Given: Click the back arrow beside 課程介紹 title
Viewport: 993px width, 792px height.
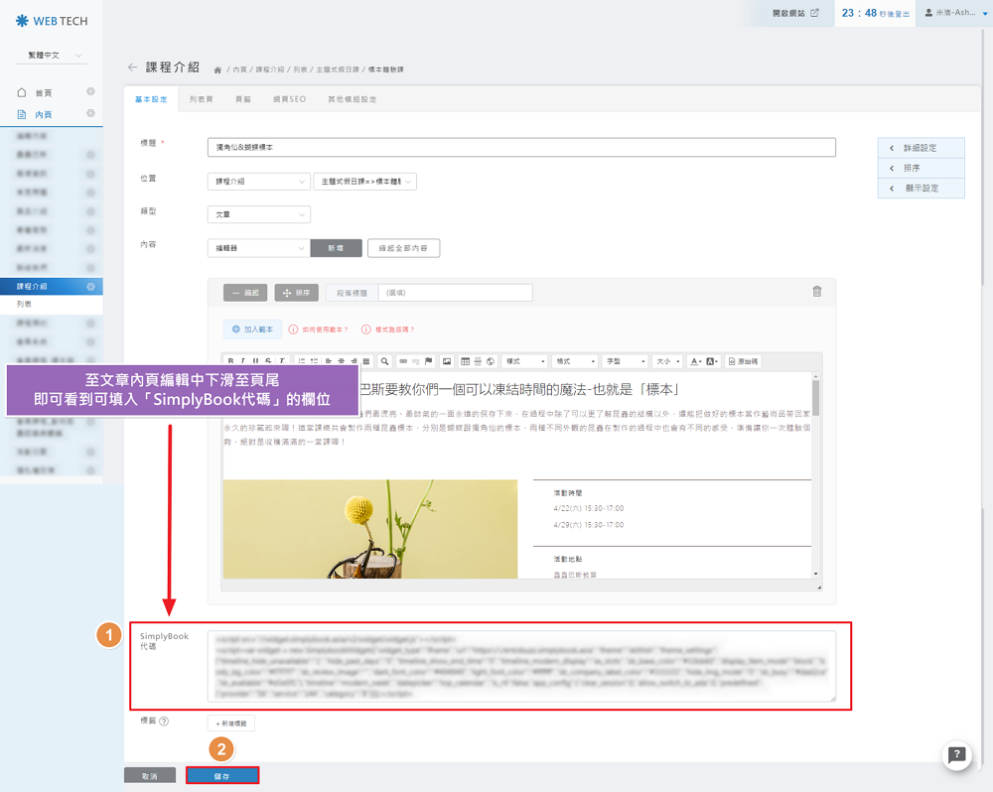Looking at the screenshot, I should [x=132, y=67].
